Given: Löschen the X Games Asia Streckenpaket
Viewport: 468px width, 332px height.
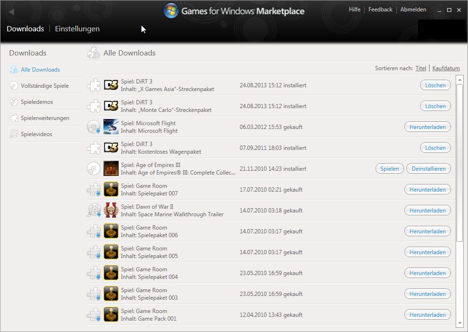Looking at the screenshot, I should point(435,85).
